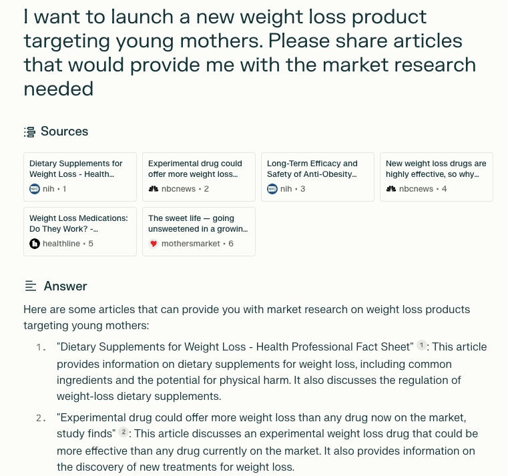Open the Dietary Supplements for Weight Loss source card

[80, 177]
